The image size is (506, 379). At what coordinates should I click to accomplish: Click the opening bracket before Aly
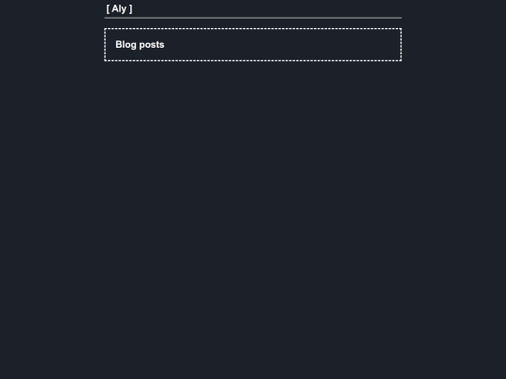108,9
